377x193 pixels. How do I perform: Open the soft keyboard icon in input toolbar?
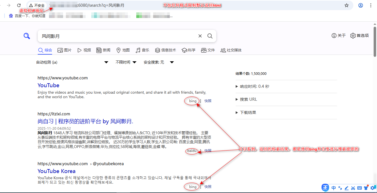360,188
